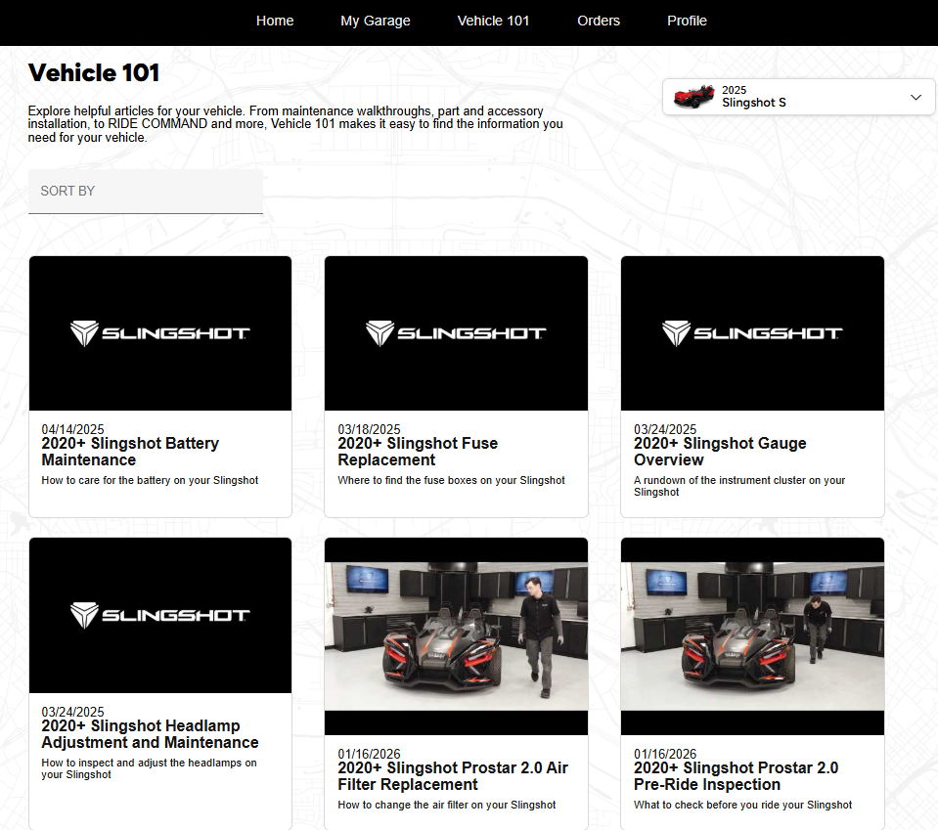Click the Vehicle 101 page heading
The image size is (938, 830).
pos(94,73)
